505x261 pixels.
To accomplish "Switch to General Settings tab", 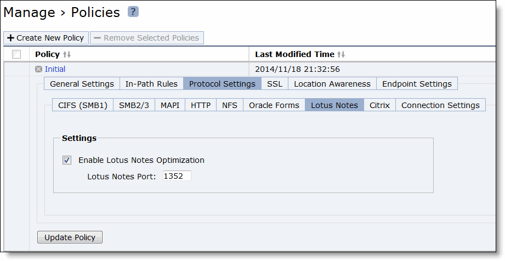I will (82, 84).
